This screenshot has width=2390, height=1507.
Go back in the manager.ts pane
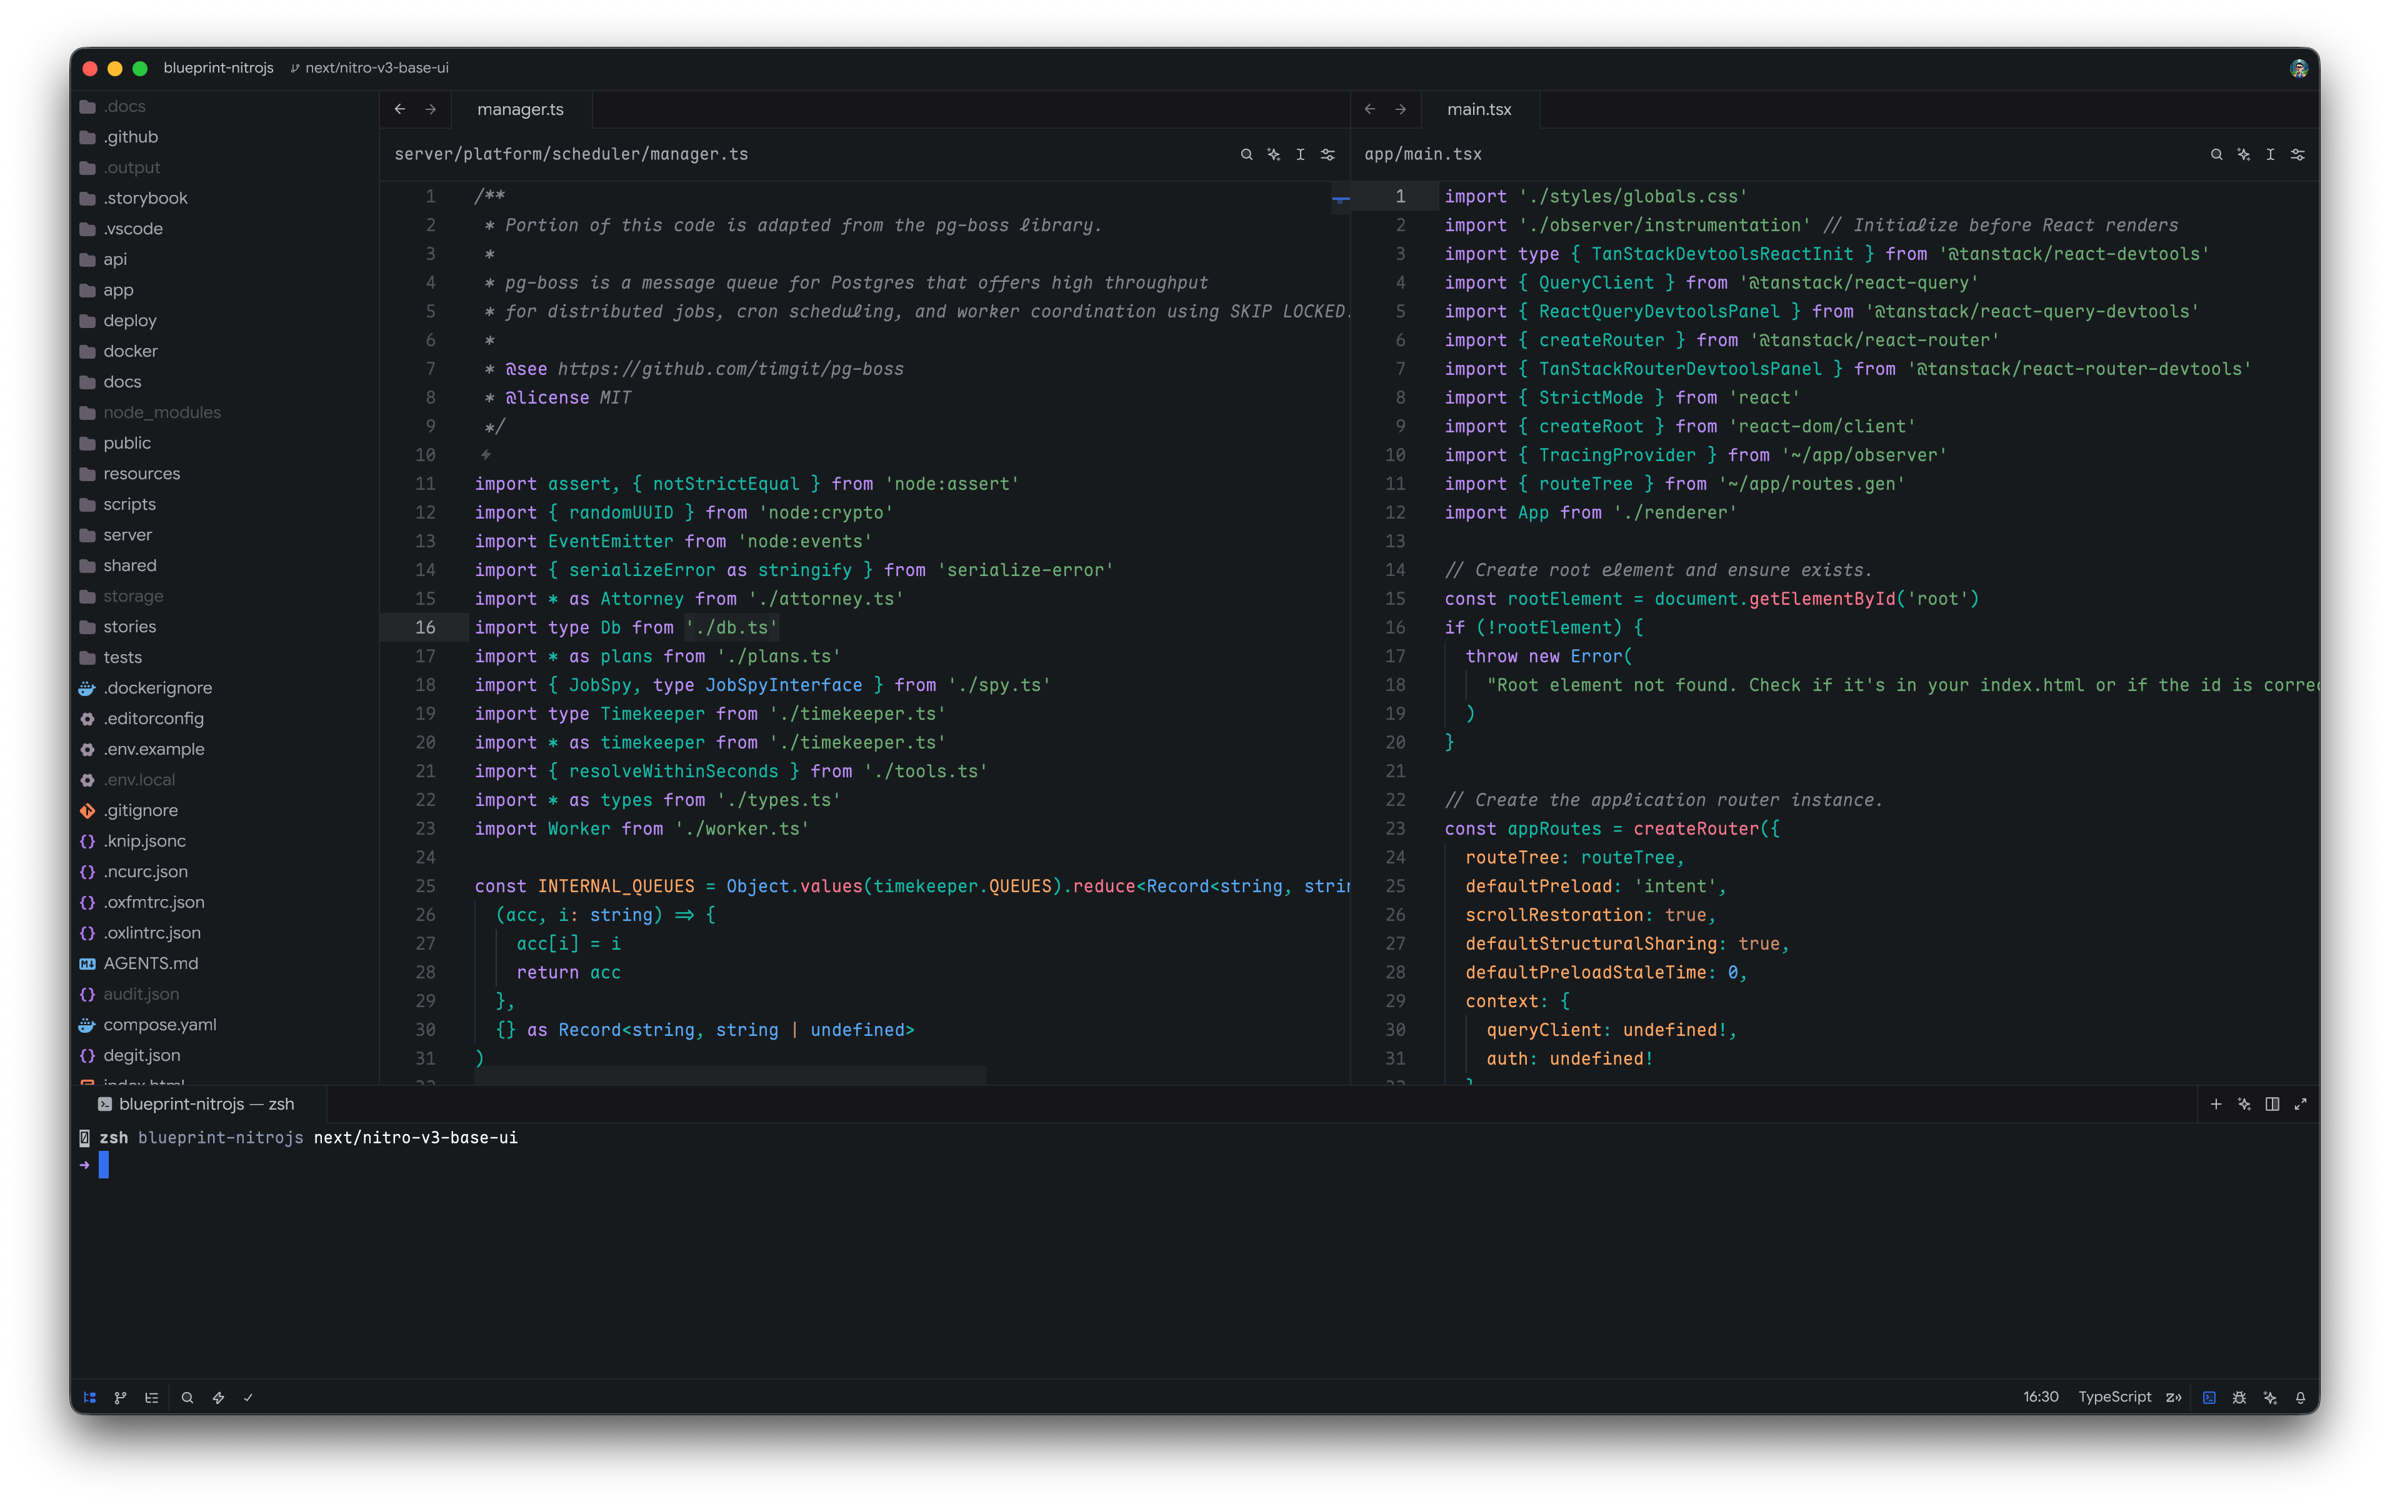pyautogui.click(x=400, y=109)
